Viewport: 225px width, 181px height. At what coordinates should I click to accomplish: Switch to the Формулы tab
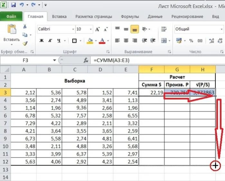(130, 17)
